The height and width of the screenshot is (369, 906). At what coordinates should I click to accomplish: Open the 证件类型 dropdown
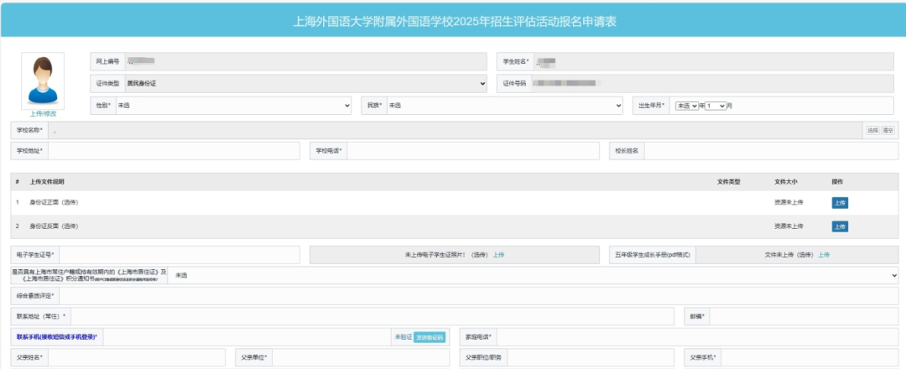tap(305, 84)
